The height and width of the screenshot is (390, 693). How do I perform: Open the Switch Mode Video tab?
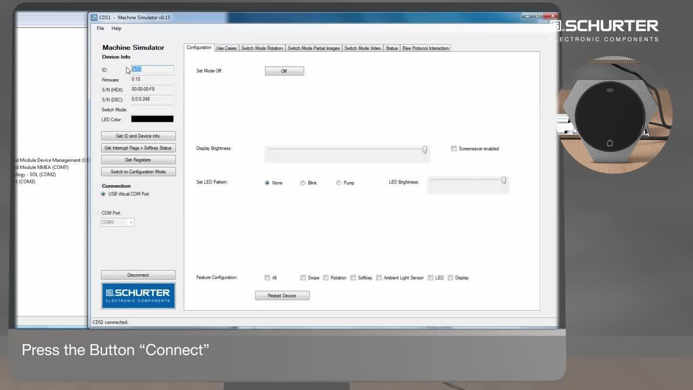click(363, 48)
